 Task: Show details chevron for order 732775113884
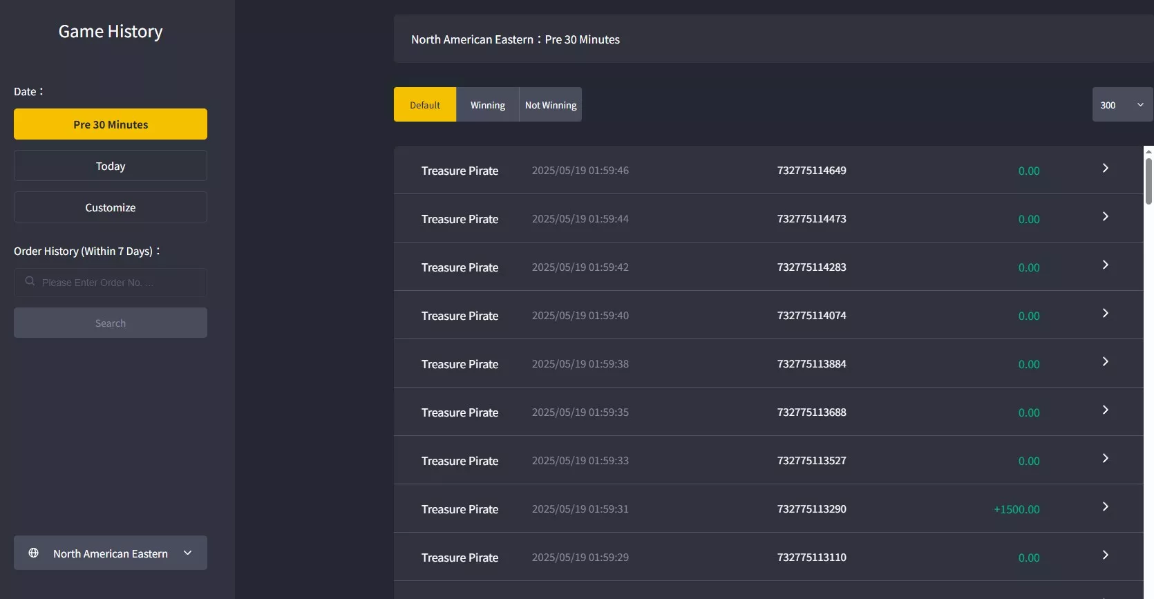click(x=1105, y=361)
